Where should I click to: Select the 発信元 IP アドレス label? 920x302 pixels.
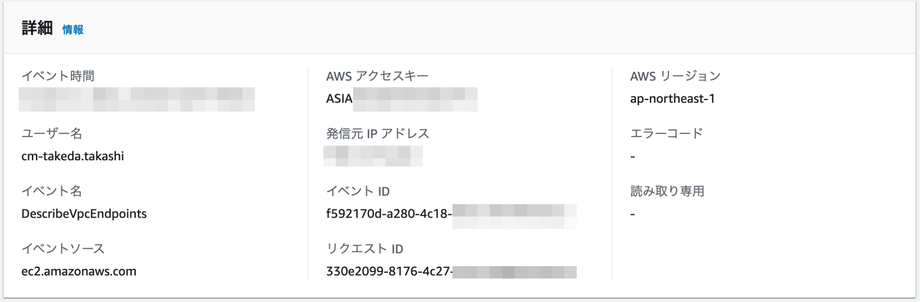[x=377, y=133]
